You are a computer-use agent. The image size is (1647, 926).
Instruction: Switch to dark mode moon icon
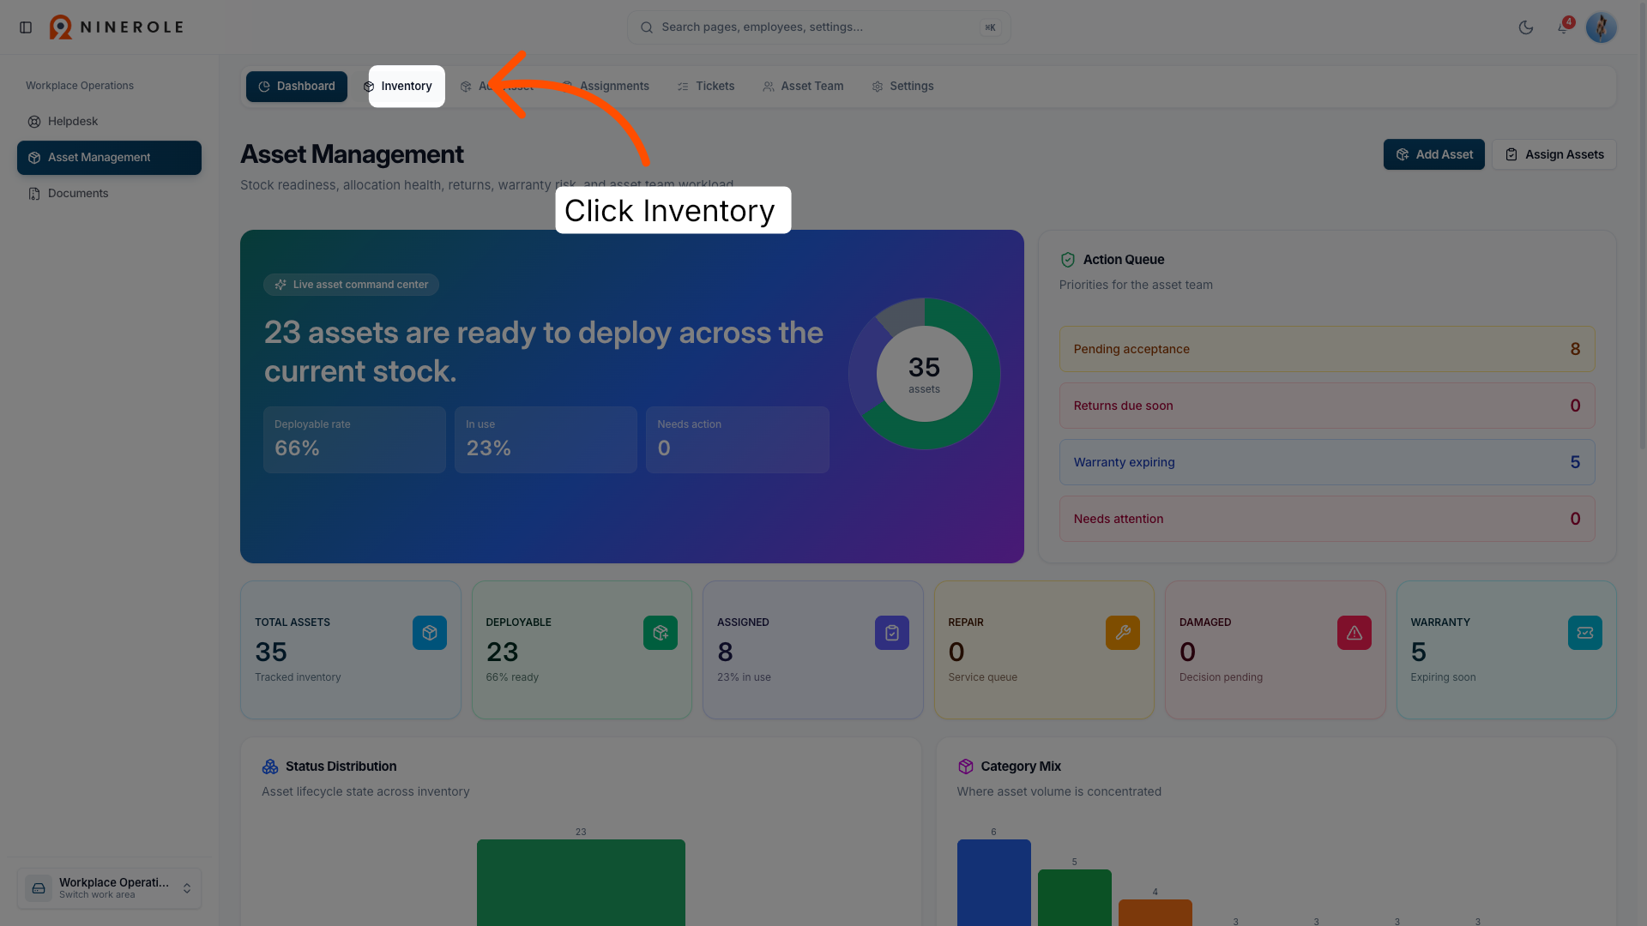pos(1525,27)
